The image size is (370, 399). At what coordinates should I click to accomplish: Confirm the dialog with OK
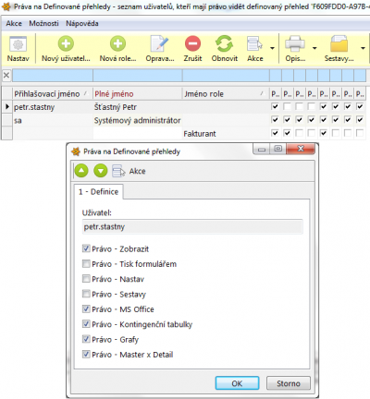237,383
